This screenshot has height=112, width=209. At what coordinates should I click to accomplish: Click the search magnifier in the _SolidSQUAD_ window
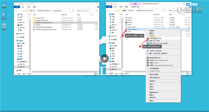pos(96,11)
